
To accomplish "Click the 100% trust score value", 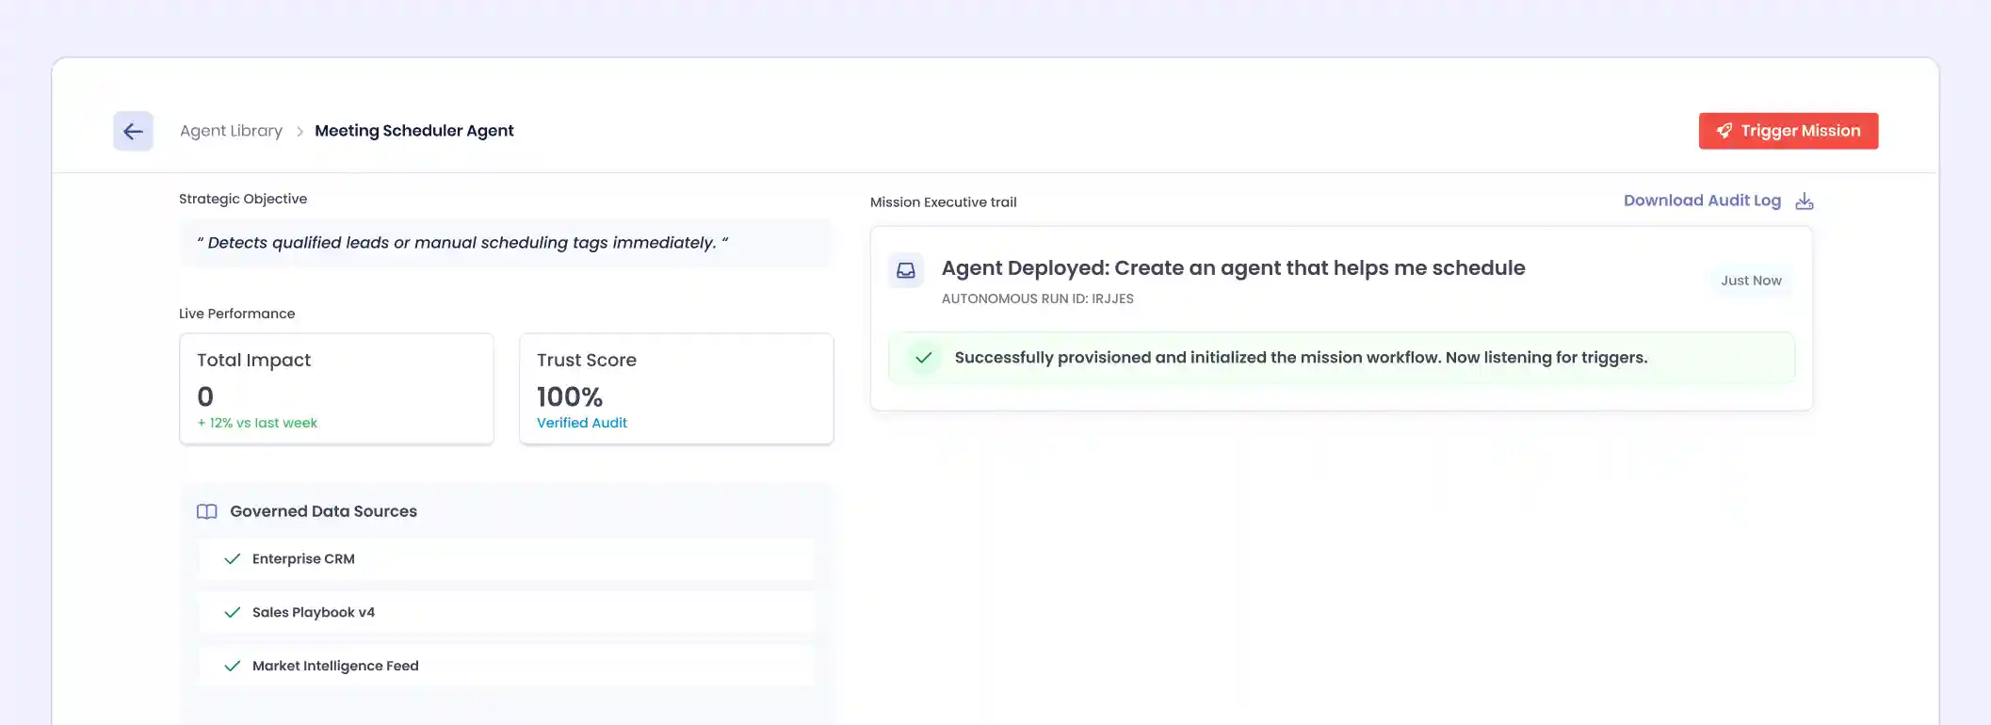I will click(x=570, y=396).
